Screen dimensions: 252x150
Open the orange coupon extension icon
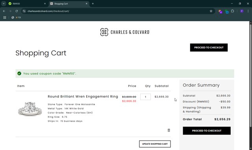point(220,11)
